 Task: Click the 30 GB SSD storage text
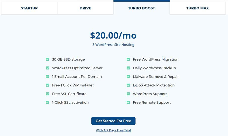tap(68, 59)
